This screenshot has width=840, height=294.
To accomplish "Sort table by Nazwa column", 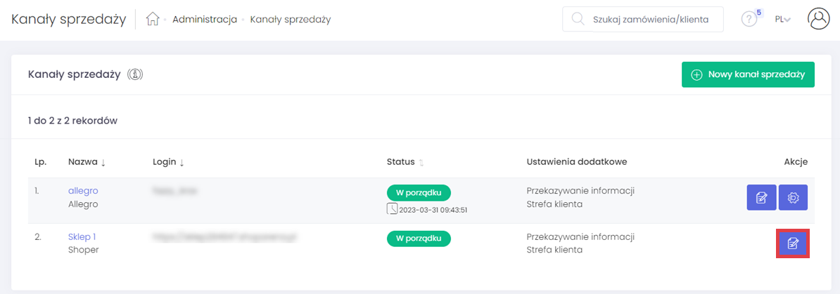I will coord(87,162).
